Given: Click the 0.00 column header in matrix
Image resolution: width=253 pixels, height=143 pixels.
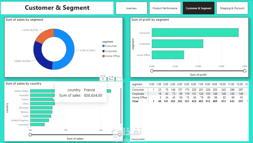Looking at the screenshot, I should (x=152, y=84).
